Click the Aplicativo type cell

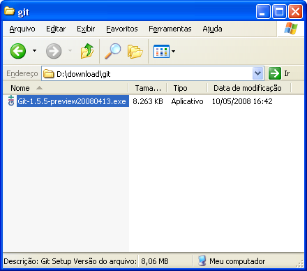[x=187, y=101]
